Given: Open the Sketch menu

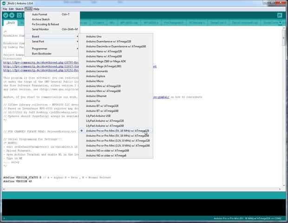Looking at the screenshot, I should tap(20, 9).
